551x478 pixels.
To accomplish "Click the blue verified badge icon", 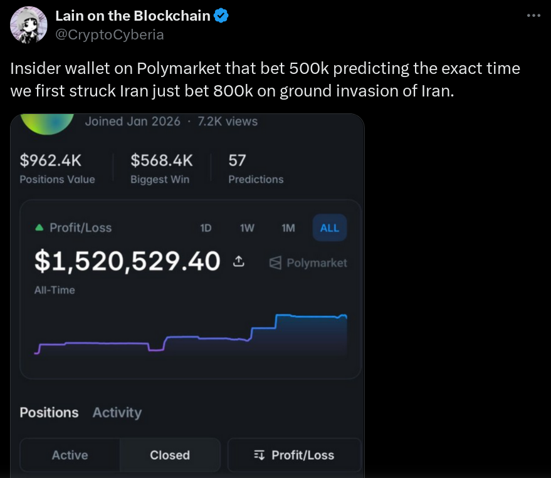I will pyautogui.click(x=221, y=16).
